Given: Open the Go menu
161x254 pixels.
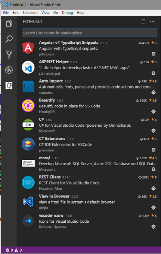Looking at the screenshot, I should (55, 13).
